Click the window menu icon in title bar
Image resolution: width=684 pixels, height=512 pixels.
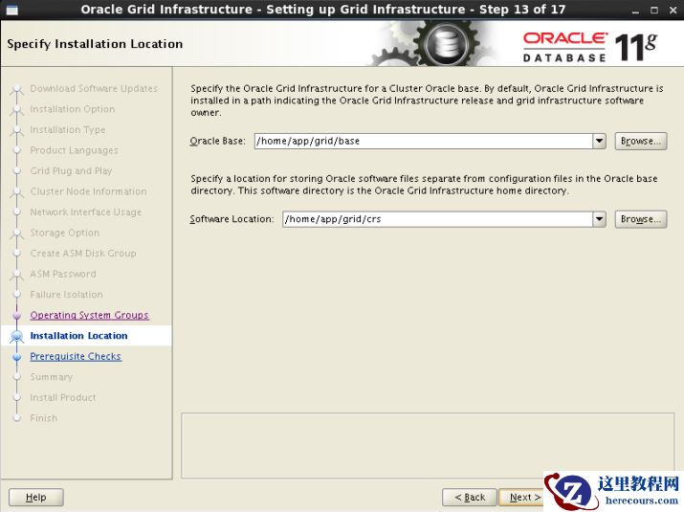pos(12,10)
